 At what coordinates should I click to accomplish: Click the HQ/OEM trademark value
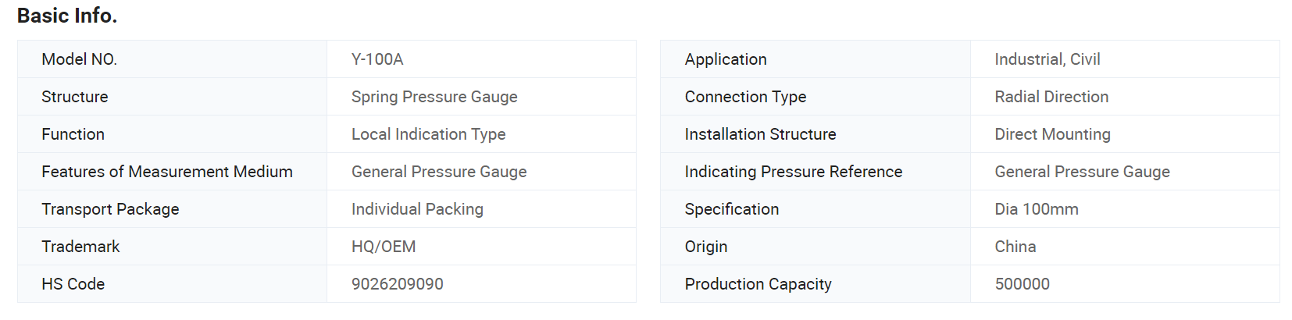384,247
